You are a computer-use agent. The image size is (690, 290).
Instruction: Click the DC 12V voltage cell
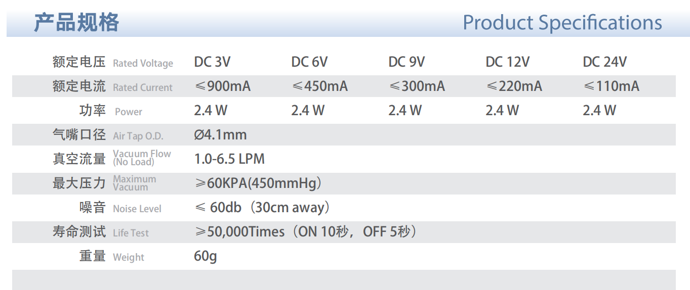coord(507,62)
